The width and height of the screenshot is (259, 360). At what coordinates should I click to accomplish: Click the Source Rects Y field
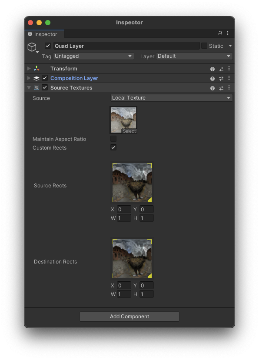pyautogui.click(x=146, y=210)
